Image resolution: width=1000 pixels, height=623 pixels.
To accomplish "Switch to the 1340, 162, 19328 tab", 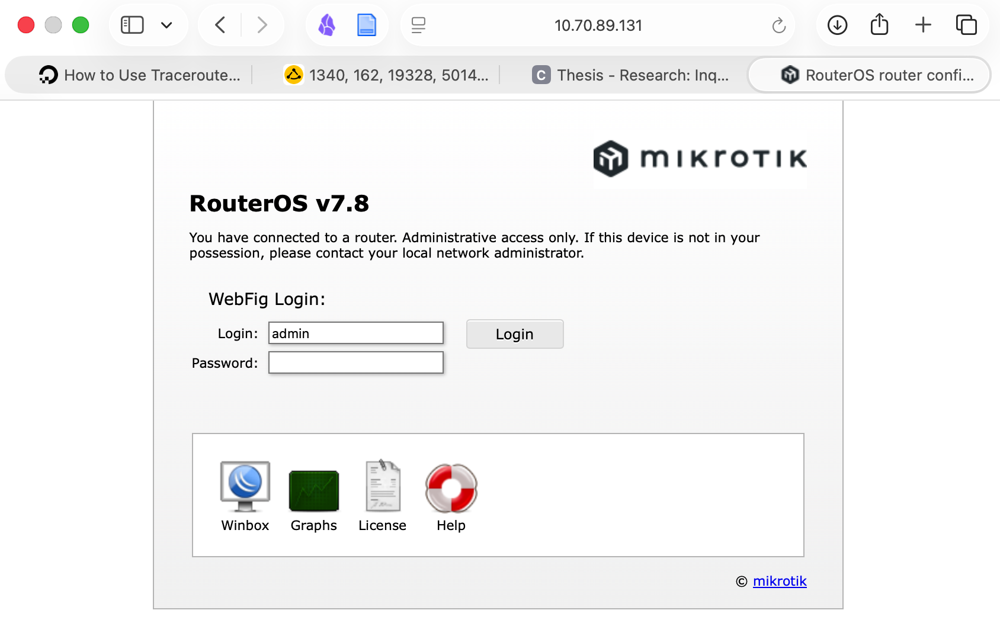I will tap(386, 75).
